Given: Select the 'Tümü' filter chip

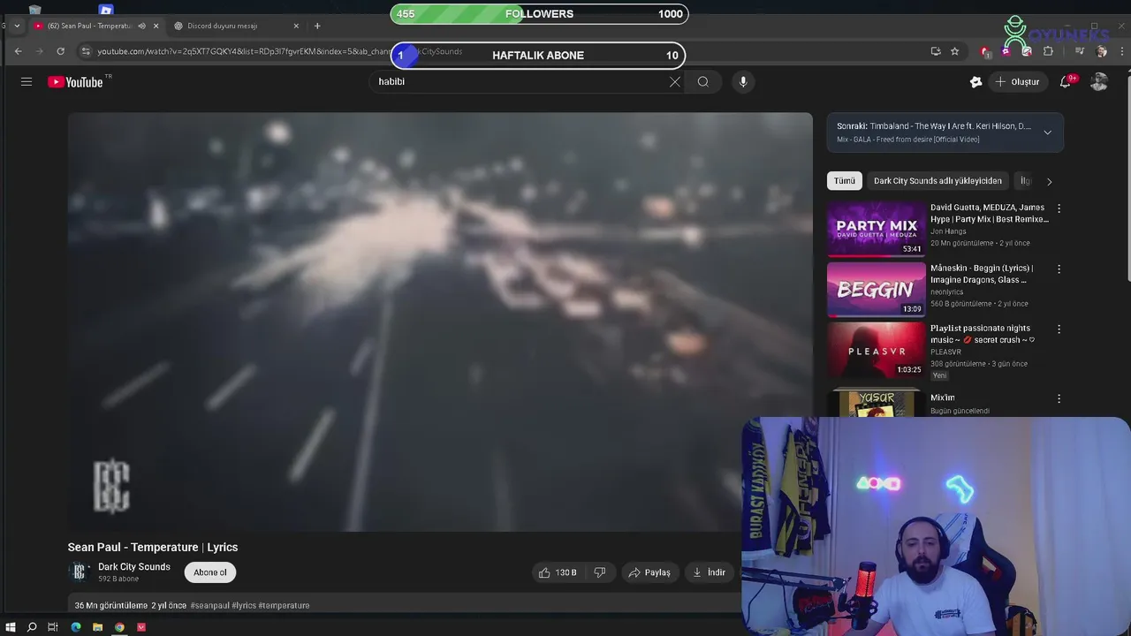Looking at the screenshot, I should point(845,181).
